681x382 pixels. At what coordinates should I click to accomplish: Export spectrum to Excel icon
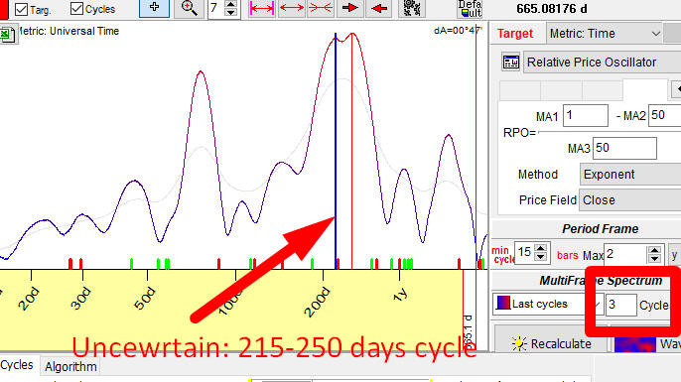coord(7,35)
